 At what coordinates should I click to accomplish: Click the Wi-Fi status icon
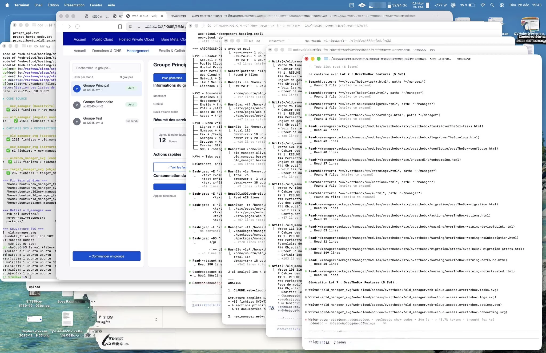click(483, 5)
